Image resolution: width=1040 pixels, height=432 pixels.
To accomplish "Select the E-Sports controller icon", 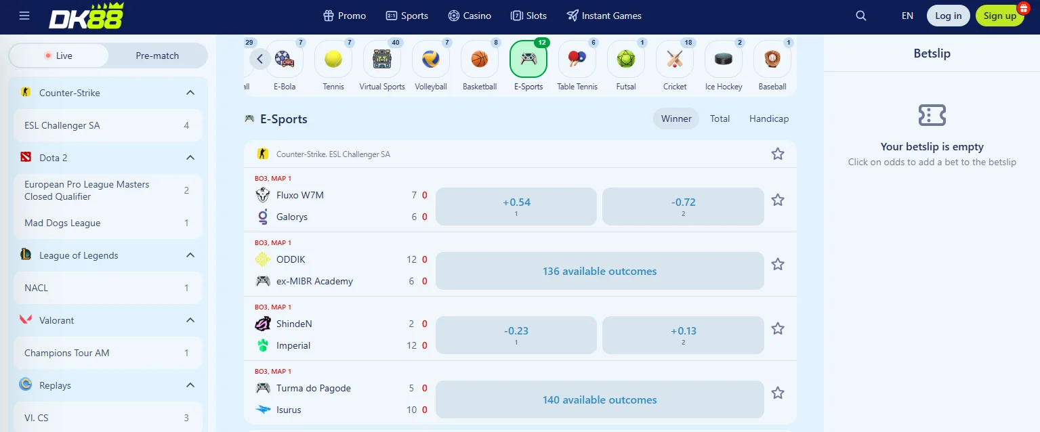I will pyautogui.click(x=528, y=60).
